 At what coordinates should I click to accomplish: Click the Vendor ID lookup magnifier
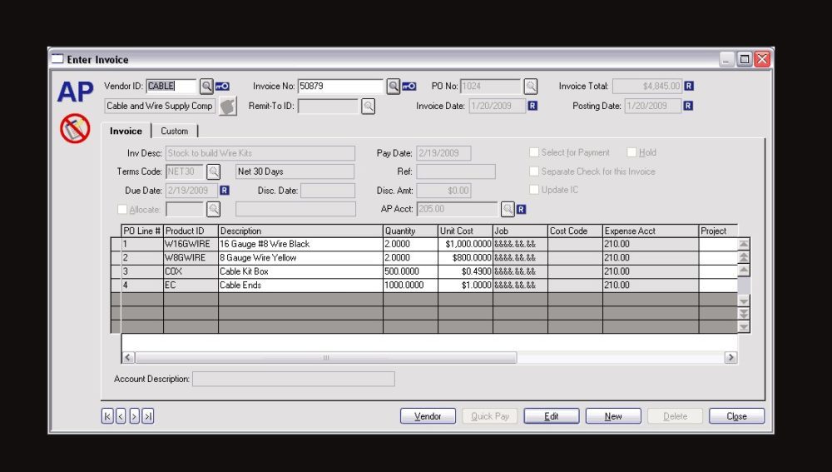pyautogui.click(x=206, y=86)
